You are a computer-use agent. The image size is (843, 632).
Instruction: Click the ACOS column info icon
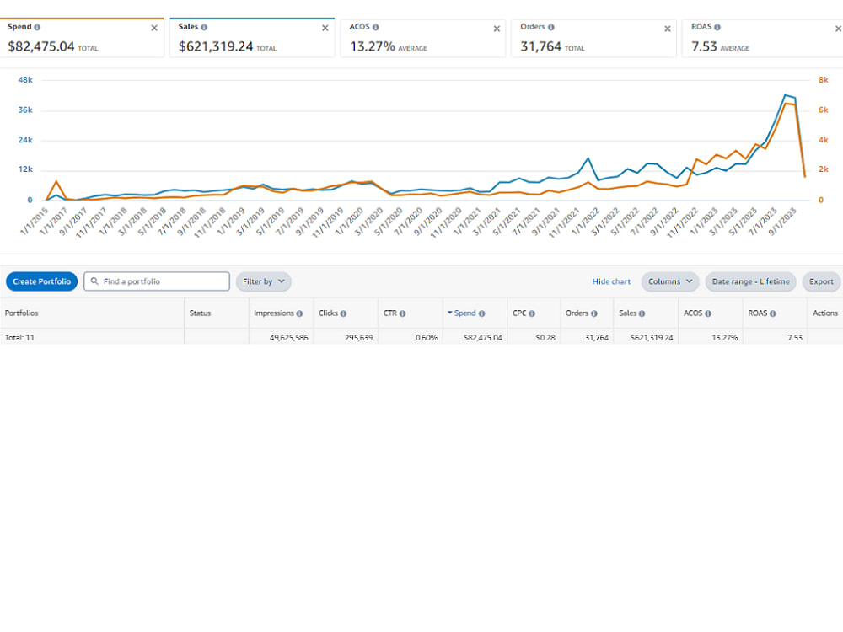pos(708,313)
